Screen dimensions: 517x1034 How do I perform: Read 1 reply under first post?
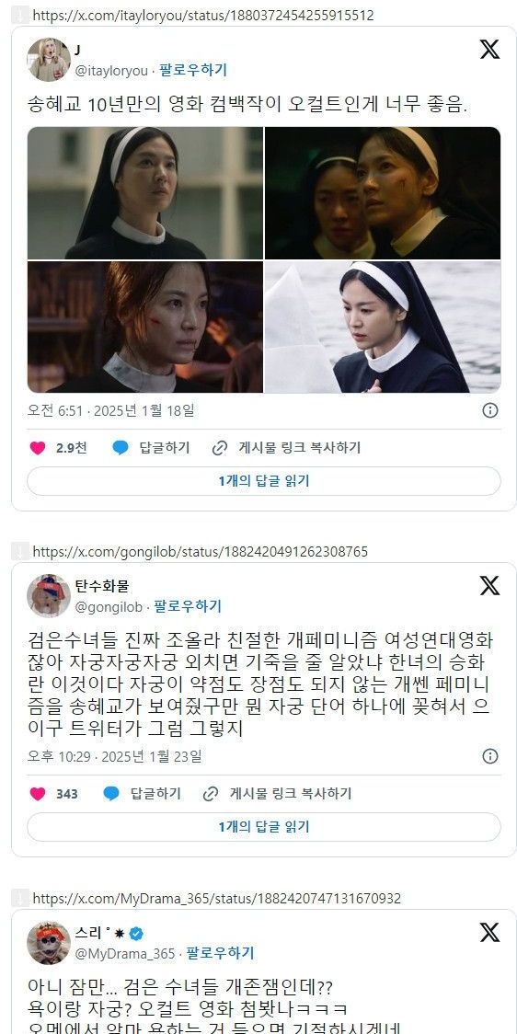[x=264, y=481]
